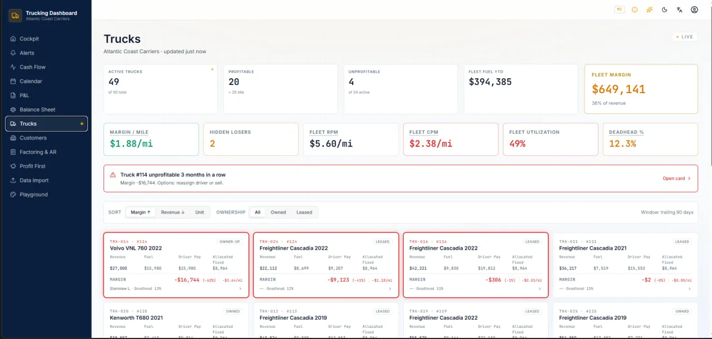
Task: Click the warning triangle on Truck #114 alert
Action: (x=113, y=174)
